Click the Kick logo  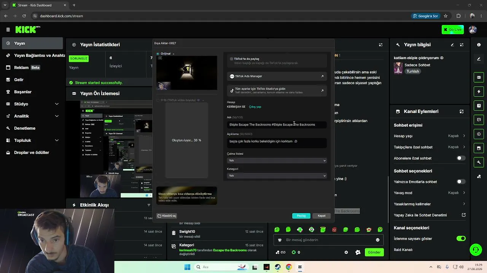pyautogui.click(x=28, y=30)
